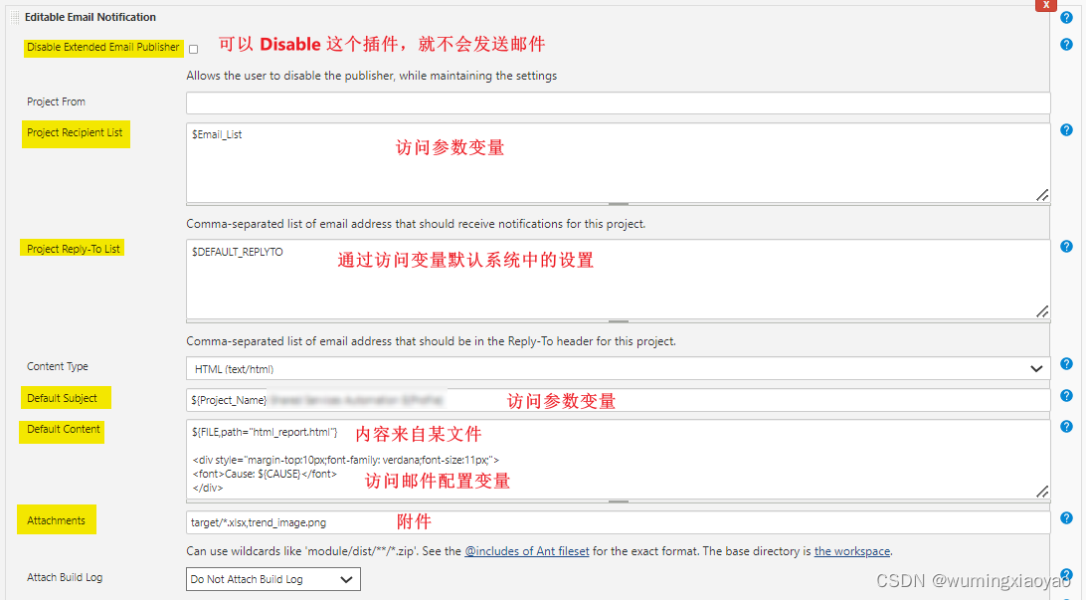The height and width of the screenshot is (600, 1086).
Task: Click into the Default Content textarea
Action: tap(618, 459)
